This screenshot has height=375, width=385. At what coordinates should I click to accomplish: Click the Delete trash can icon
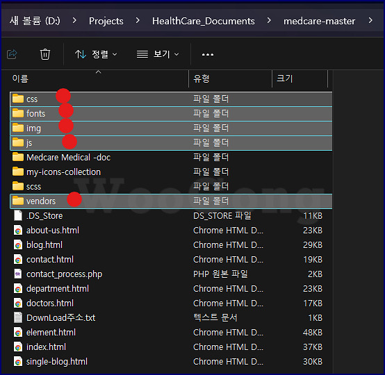pos(45,54)
